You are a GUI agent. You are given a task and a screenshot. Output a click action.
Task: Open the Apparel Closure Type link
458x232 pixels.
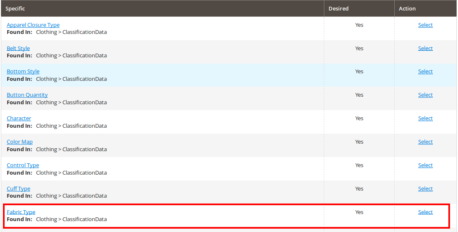click(x=33, y=25)
